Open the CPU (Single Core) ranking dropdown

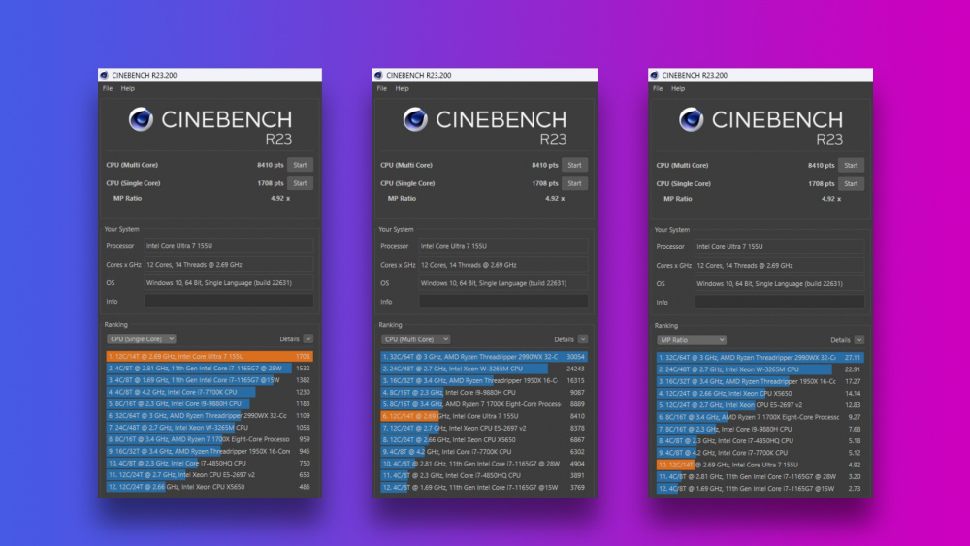coord(142,339)
